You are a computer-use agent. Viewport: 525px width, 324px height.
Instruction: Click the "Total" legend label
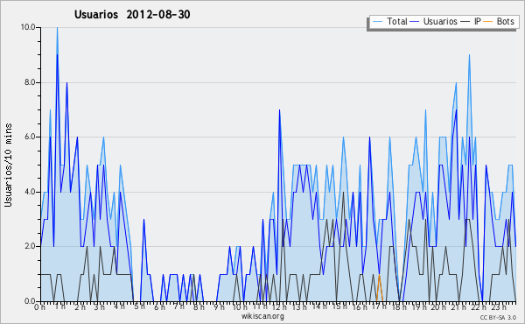[x=397, y=21]
